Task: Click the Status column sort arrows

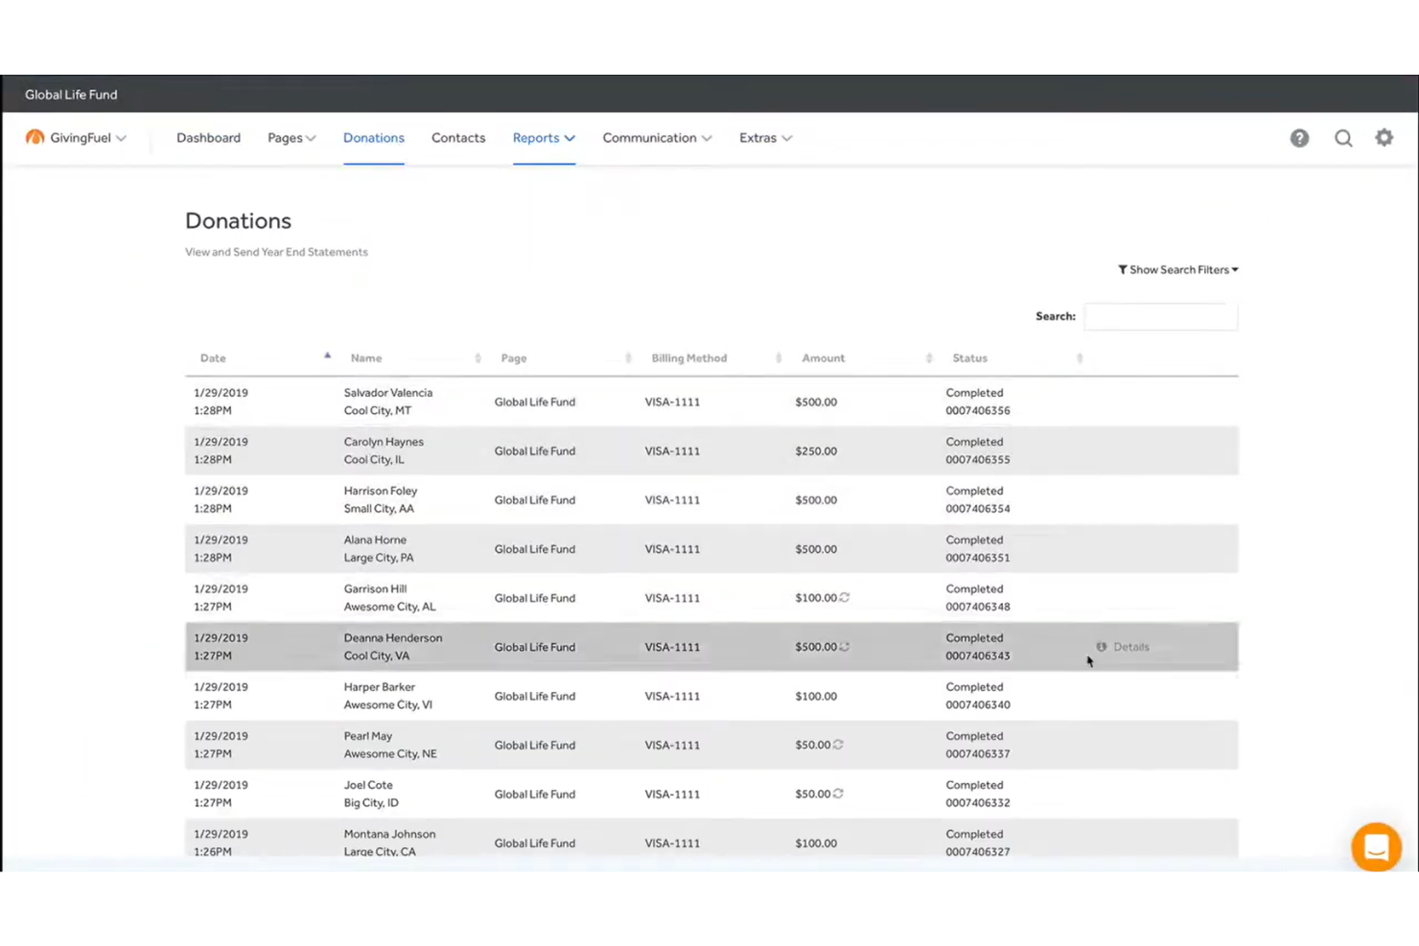Action: point(1080,358)
